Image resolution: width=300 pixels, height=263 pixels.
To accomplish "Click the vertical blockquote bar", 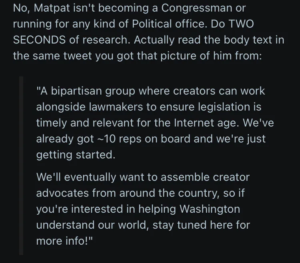I will point(21,166).
